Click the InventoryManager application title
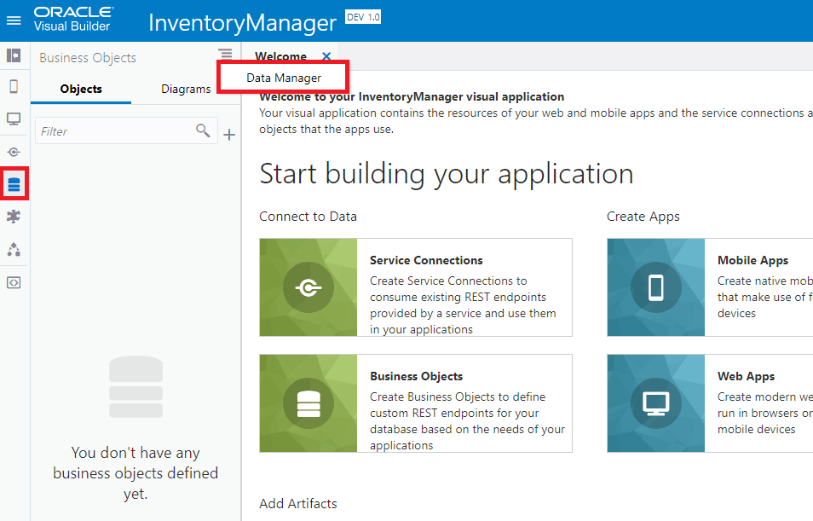The image size is (813, 521). [x=242, y=23]
